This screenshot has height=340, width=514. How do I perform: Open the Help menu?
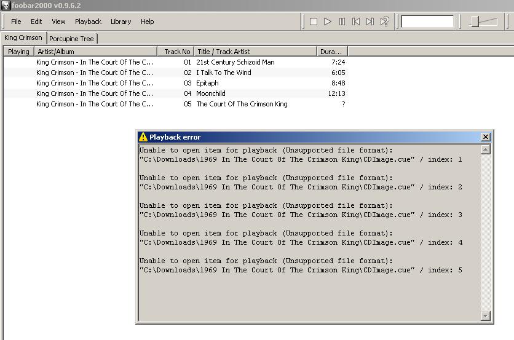[x=147, y=22]
